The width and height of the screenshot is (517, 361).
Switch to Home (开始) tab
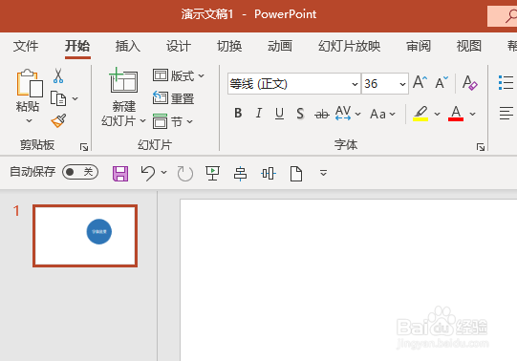tap(77, 46)
